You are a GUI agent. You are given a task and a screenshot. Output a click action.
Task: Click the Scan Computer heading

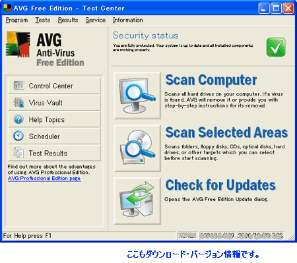point(211,80)
